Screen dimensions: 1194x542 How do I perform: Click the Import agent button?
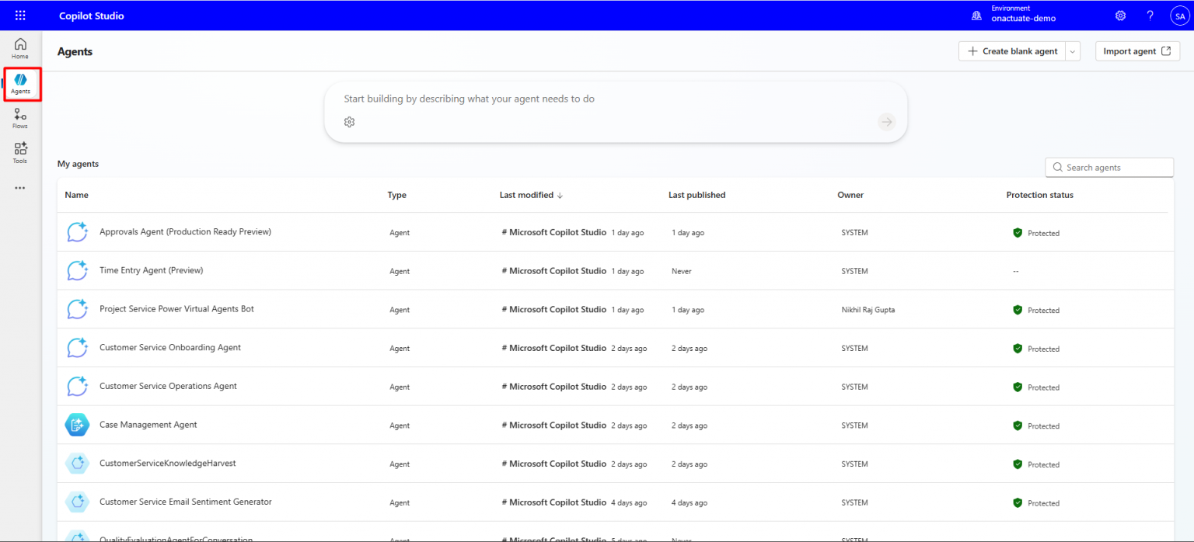point(1137,51)
